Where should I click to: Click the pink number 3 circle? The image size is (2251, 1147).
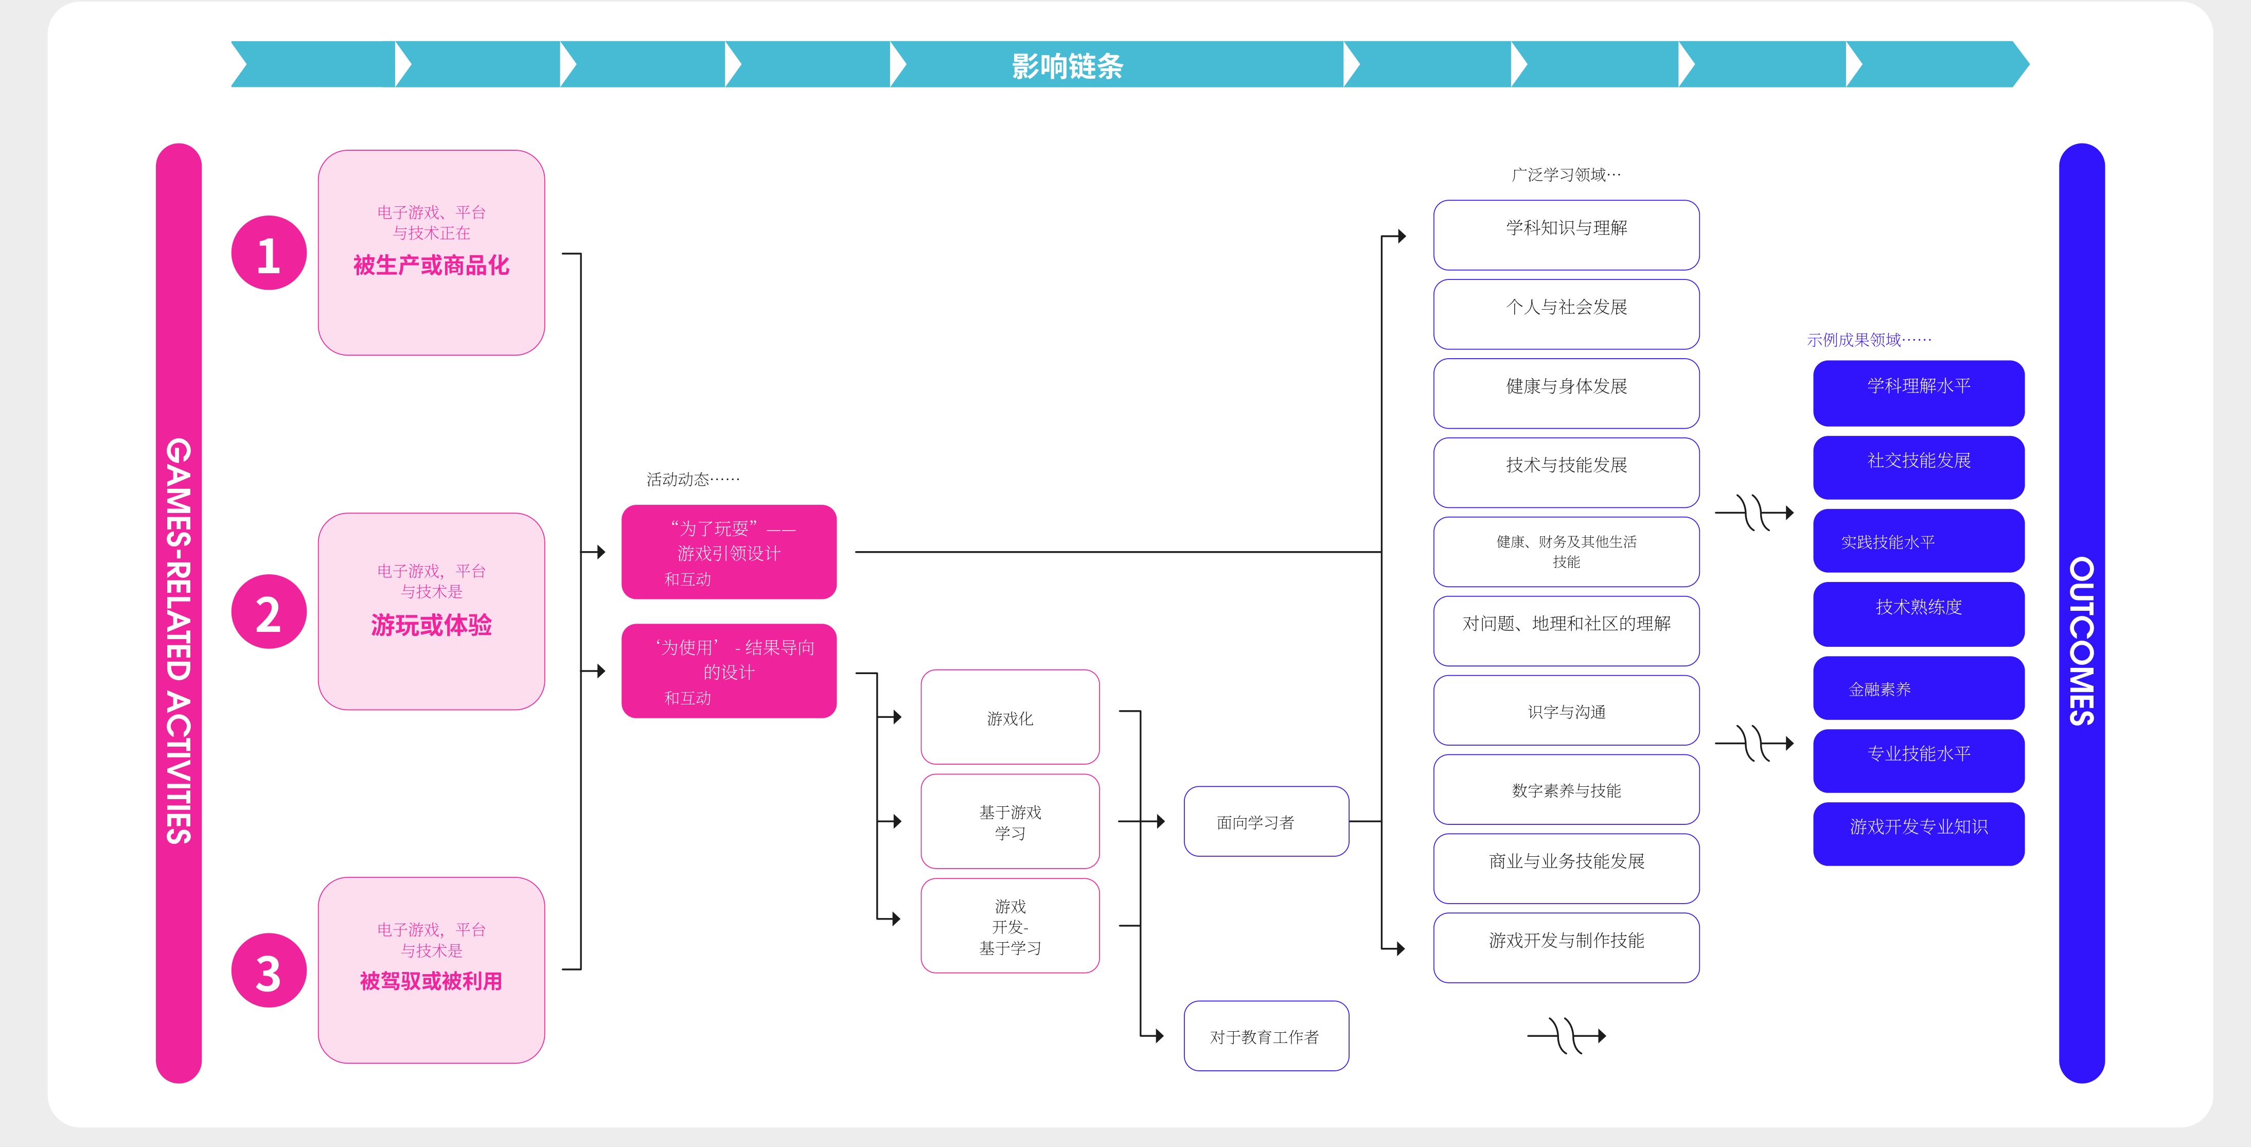coord(268,970)
